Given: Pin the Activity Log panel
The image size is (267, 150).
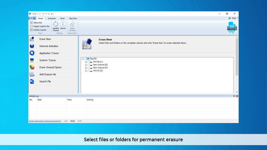Looking at the screenshot, I should (x=234, y=96).
